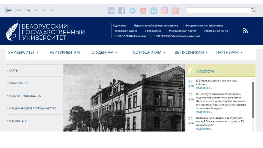Viewport: 263px width, 148px height.
Task: Open the УНИВЕРСИТЕТ dropdown menu
Action: click(x=23, y=52)
